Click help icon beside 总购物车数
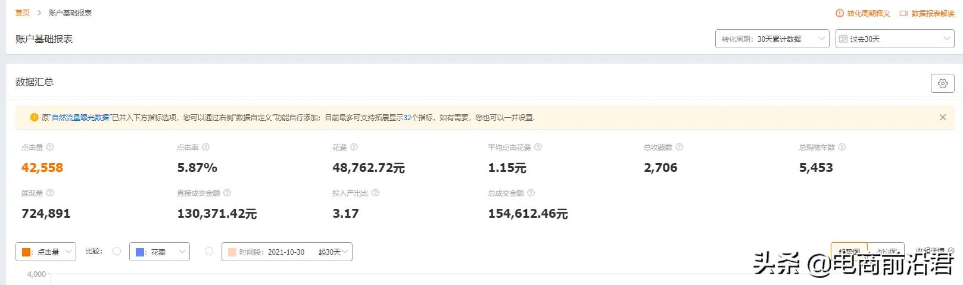The image size is (963, 285). coord(842,147)
